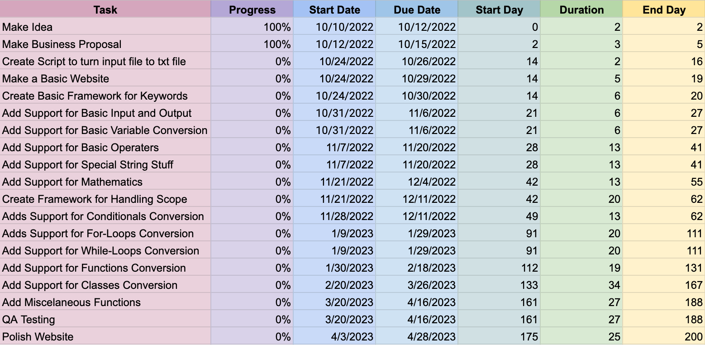Click start day cell for Make Idea

click(x=499, y=27)
